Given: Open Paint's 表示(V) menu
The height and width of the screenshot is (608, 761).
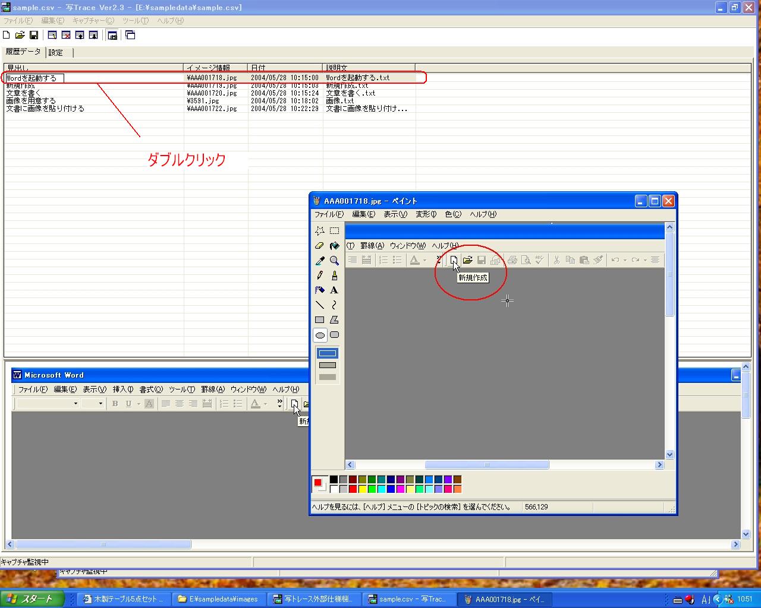Looking at the screenshot, I should 395,214.
